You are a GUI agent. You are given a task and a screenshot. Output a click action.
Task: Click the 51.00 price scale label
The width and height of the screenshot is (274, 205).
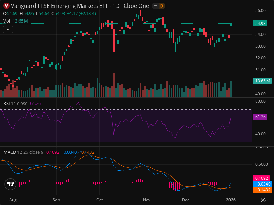pos(260,70)
